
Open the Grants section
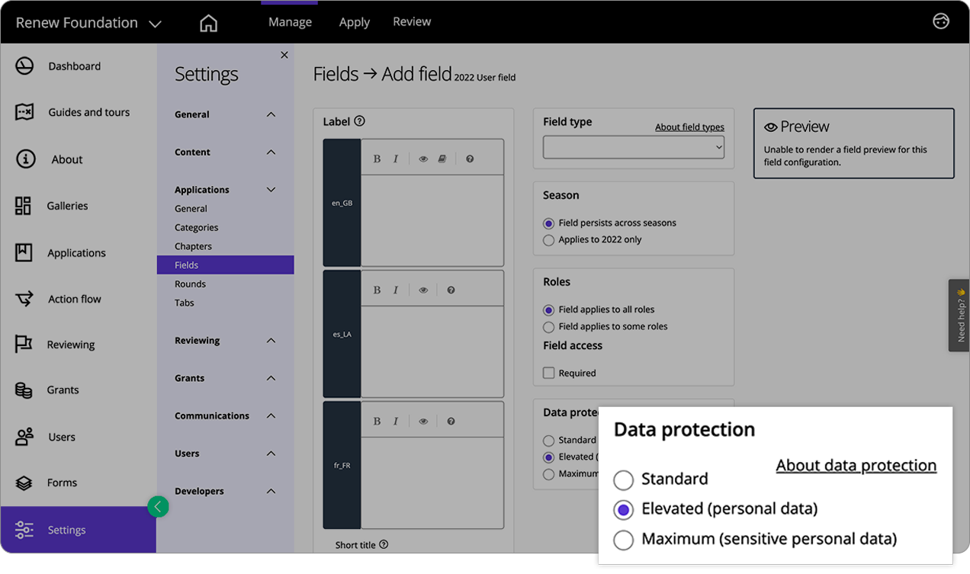(x=63, y=390)
